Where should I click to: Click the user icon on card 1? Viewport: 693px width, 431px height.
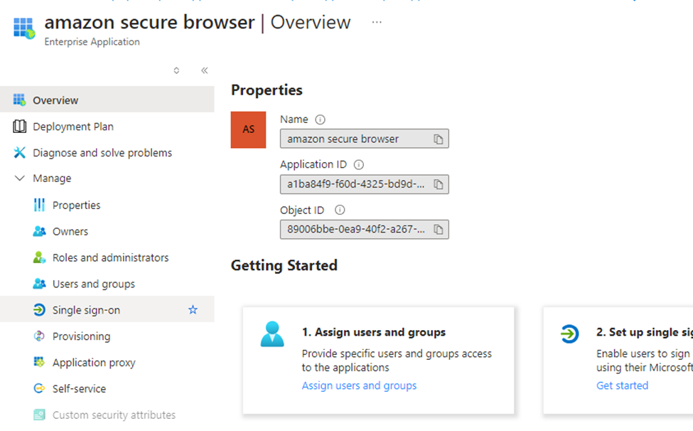pyautogui.click(x=272, y=334)
